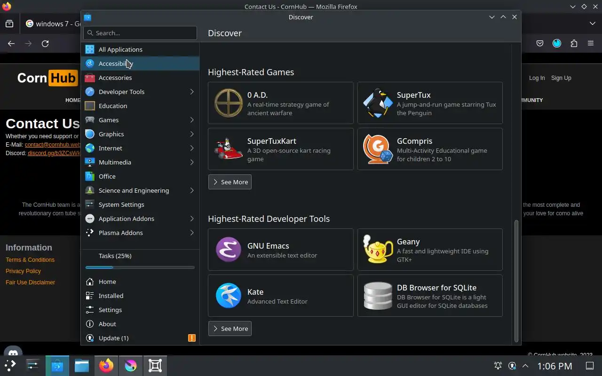This screenshot has height=376, width=602.
Task: Click the Firefox hamburger menu
Action: (x=591, y=43)
